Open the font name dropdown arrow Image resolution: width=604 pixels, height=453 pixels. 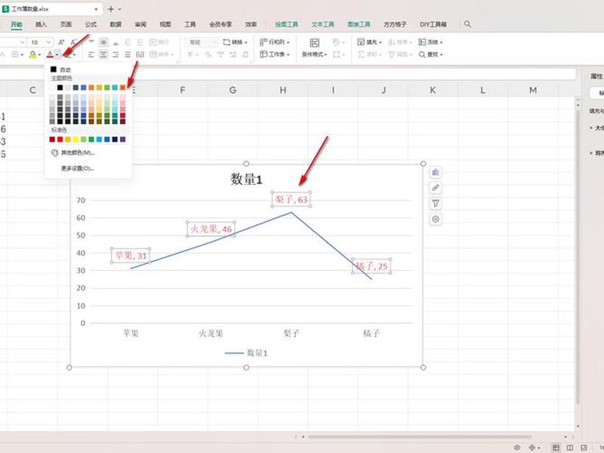coord(23,42)
